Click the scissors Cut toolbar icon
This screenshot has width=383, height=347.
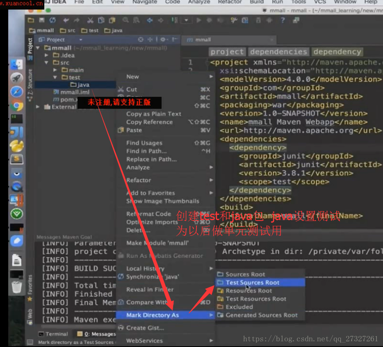(90, 20)
